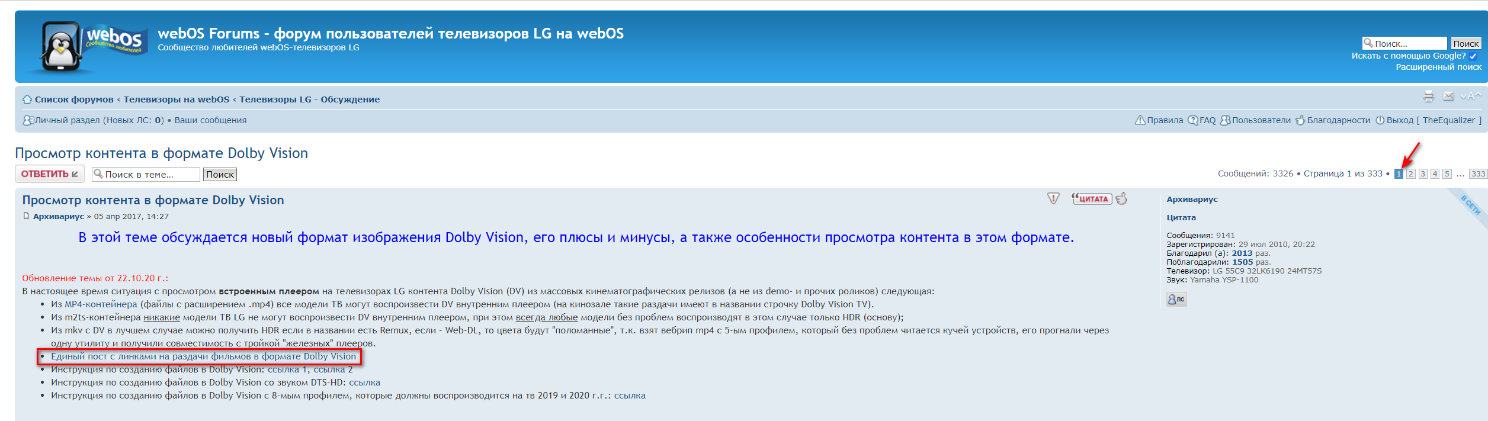Click the change font size icon

[1470, 97]
